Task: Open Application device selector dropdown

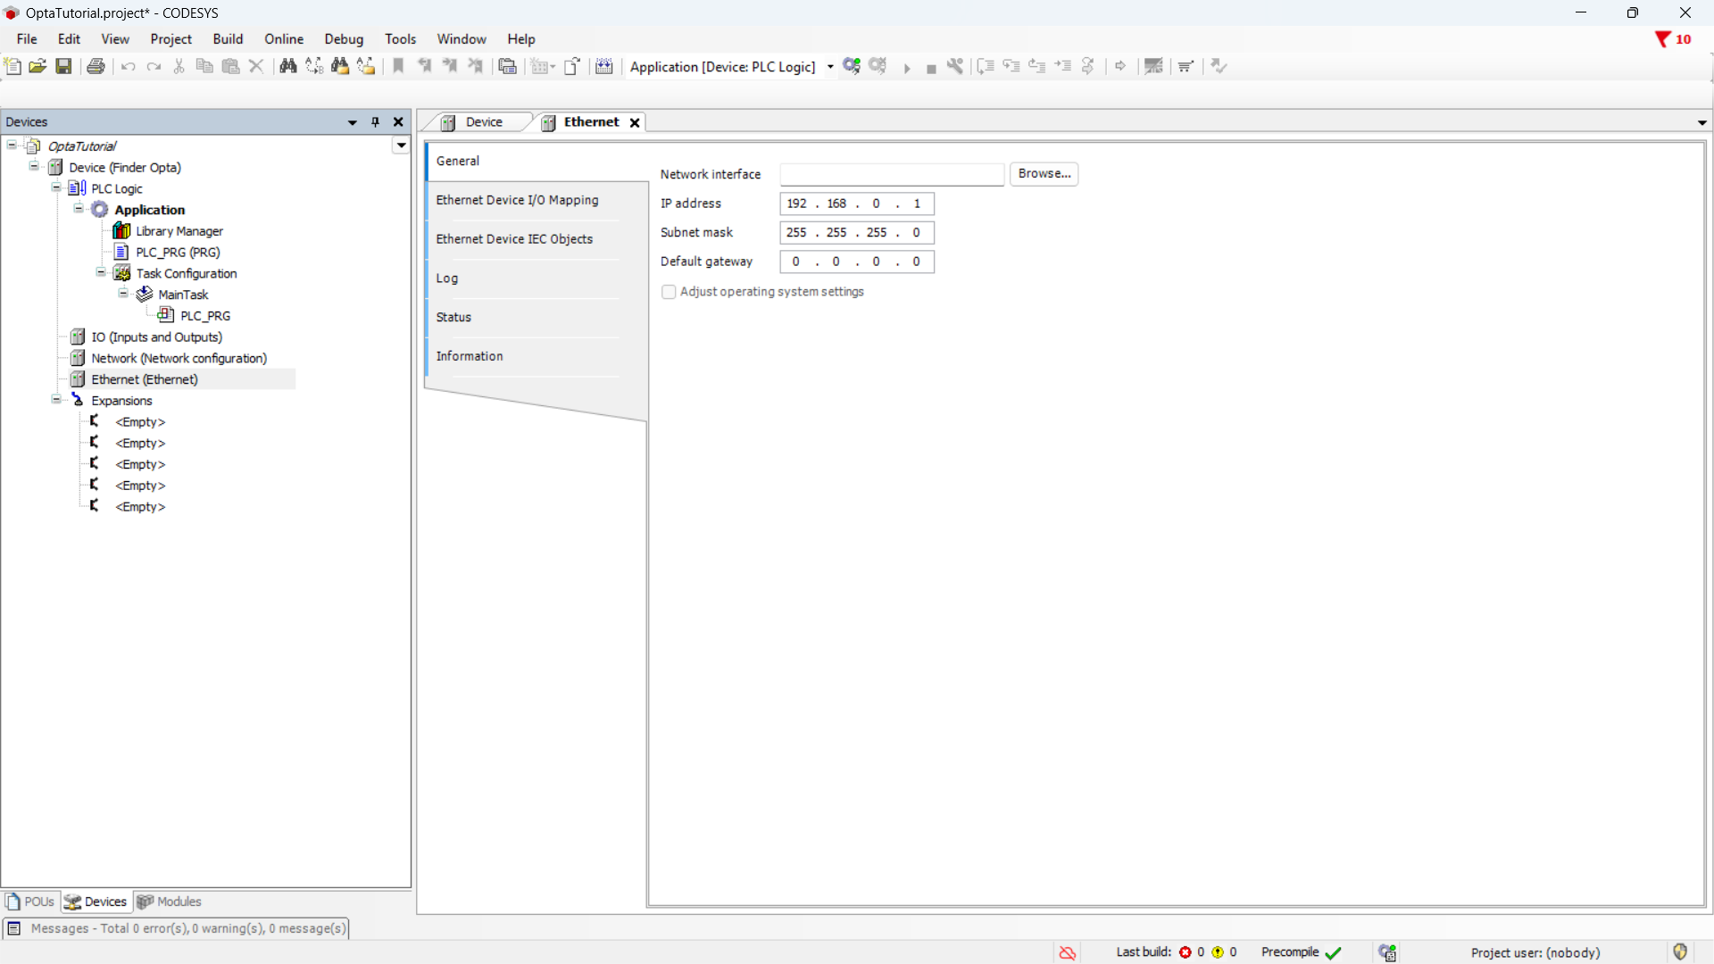Action: (x=830, y=67)
